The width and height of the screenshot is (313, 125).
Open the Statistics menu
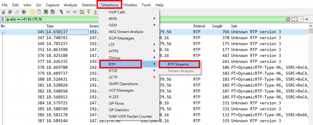(x=89, y=5)
